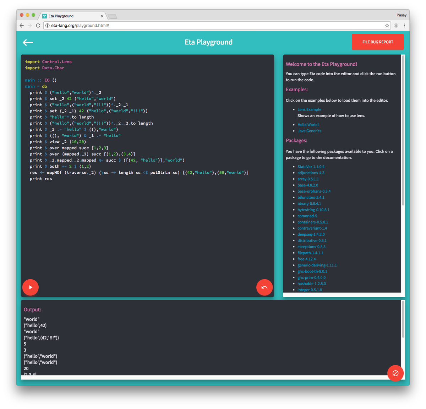Click the 'Welcome to the Eta Playground!' heading
Image resolution: width=426 pixels, height=409 pixels.
(x=321, y=64)
